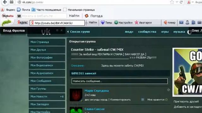Click the small icon at post's top-right corner
202x113 pixels.
point(169,90)
